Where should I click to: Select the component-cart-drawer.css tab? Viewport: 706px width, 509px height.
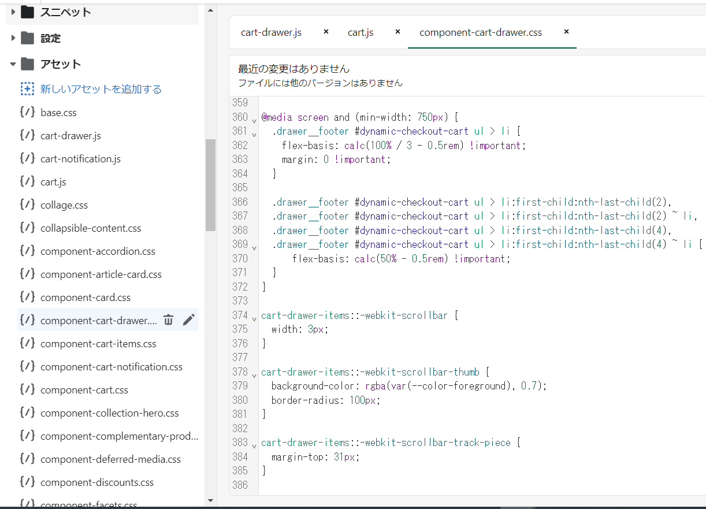click(x=481, y=32)
